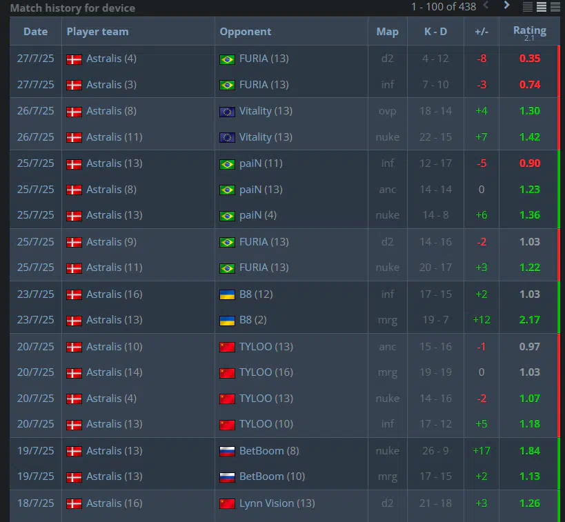565x522 pixels.
Task: Click Brazil flag beside paiN (11)
Action: pyautogui.click(x=227, y=164)
